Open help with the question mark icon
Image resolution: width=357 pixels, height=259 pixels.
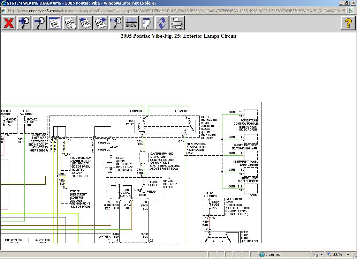pyautogui.click(x=348, y=23)
